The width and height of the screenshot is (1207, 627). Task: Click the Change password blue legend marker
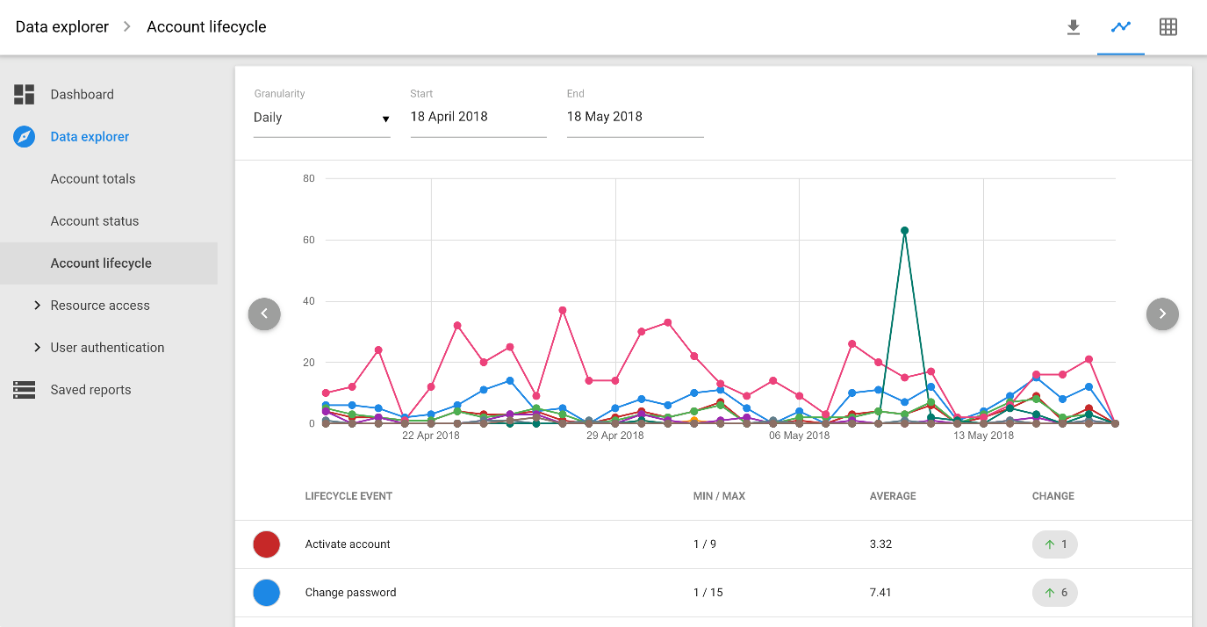coord(266,593)
